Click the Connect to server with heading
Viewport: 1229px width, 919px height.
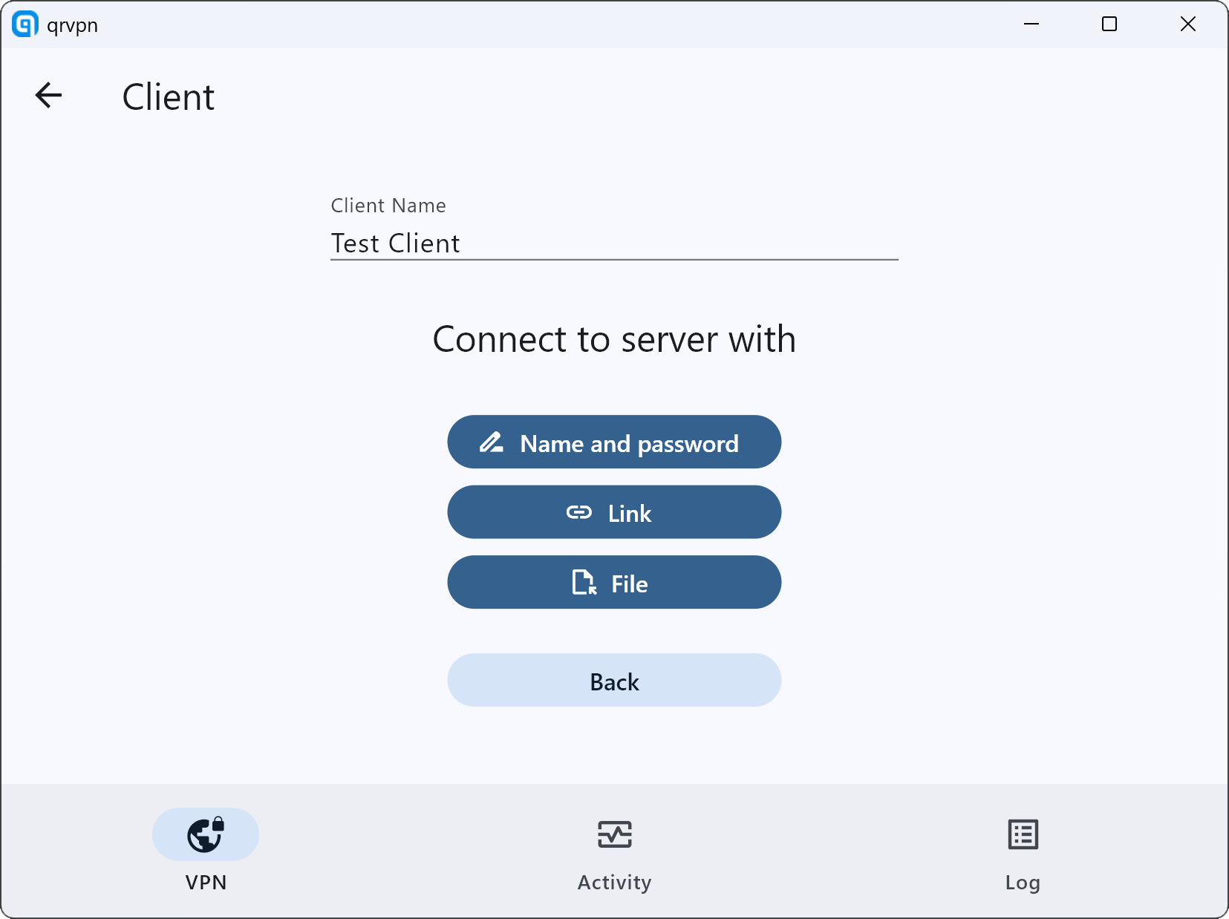coord(614,340)
